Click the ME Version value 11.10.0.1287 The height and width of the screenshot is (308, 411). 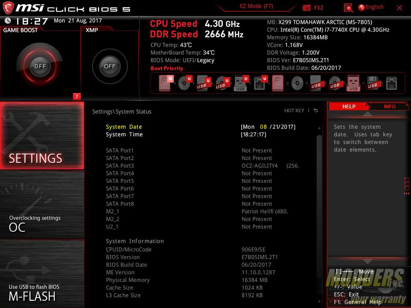point(258,272)
